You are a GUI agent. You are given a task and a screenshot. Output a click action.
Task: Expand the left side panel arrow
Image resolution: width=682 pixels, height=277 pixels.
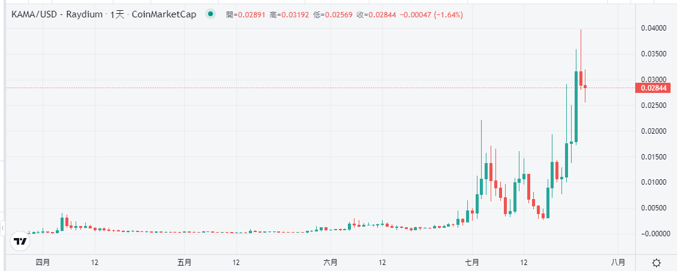(x=2, y=228)
